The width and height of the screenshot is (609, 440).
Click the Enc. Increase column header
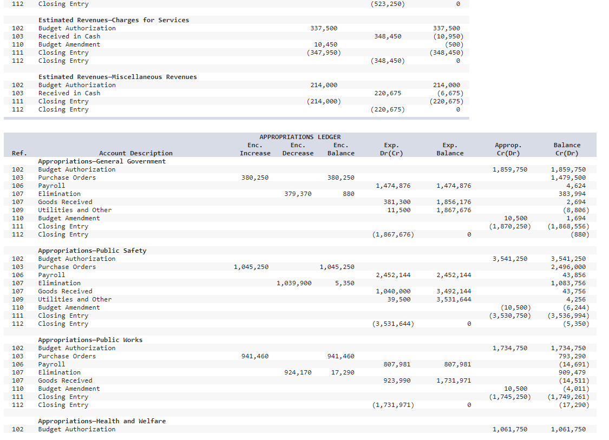click(x=254, y=149)
